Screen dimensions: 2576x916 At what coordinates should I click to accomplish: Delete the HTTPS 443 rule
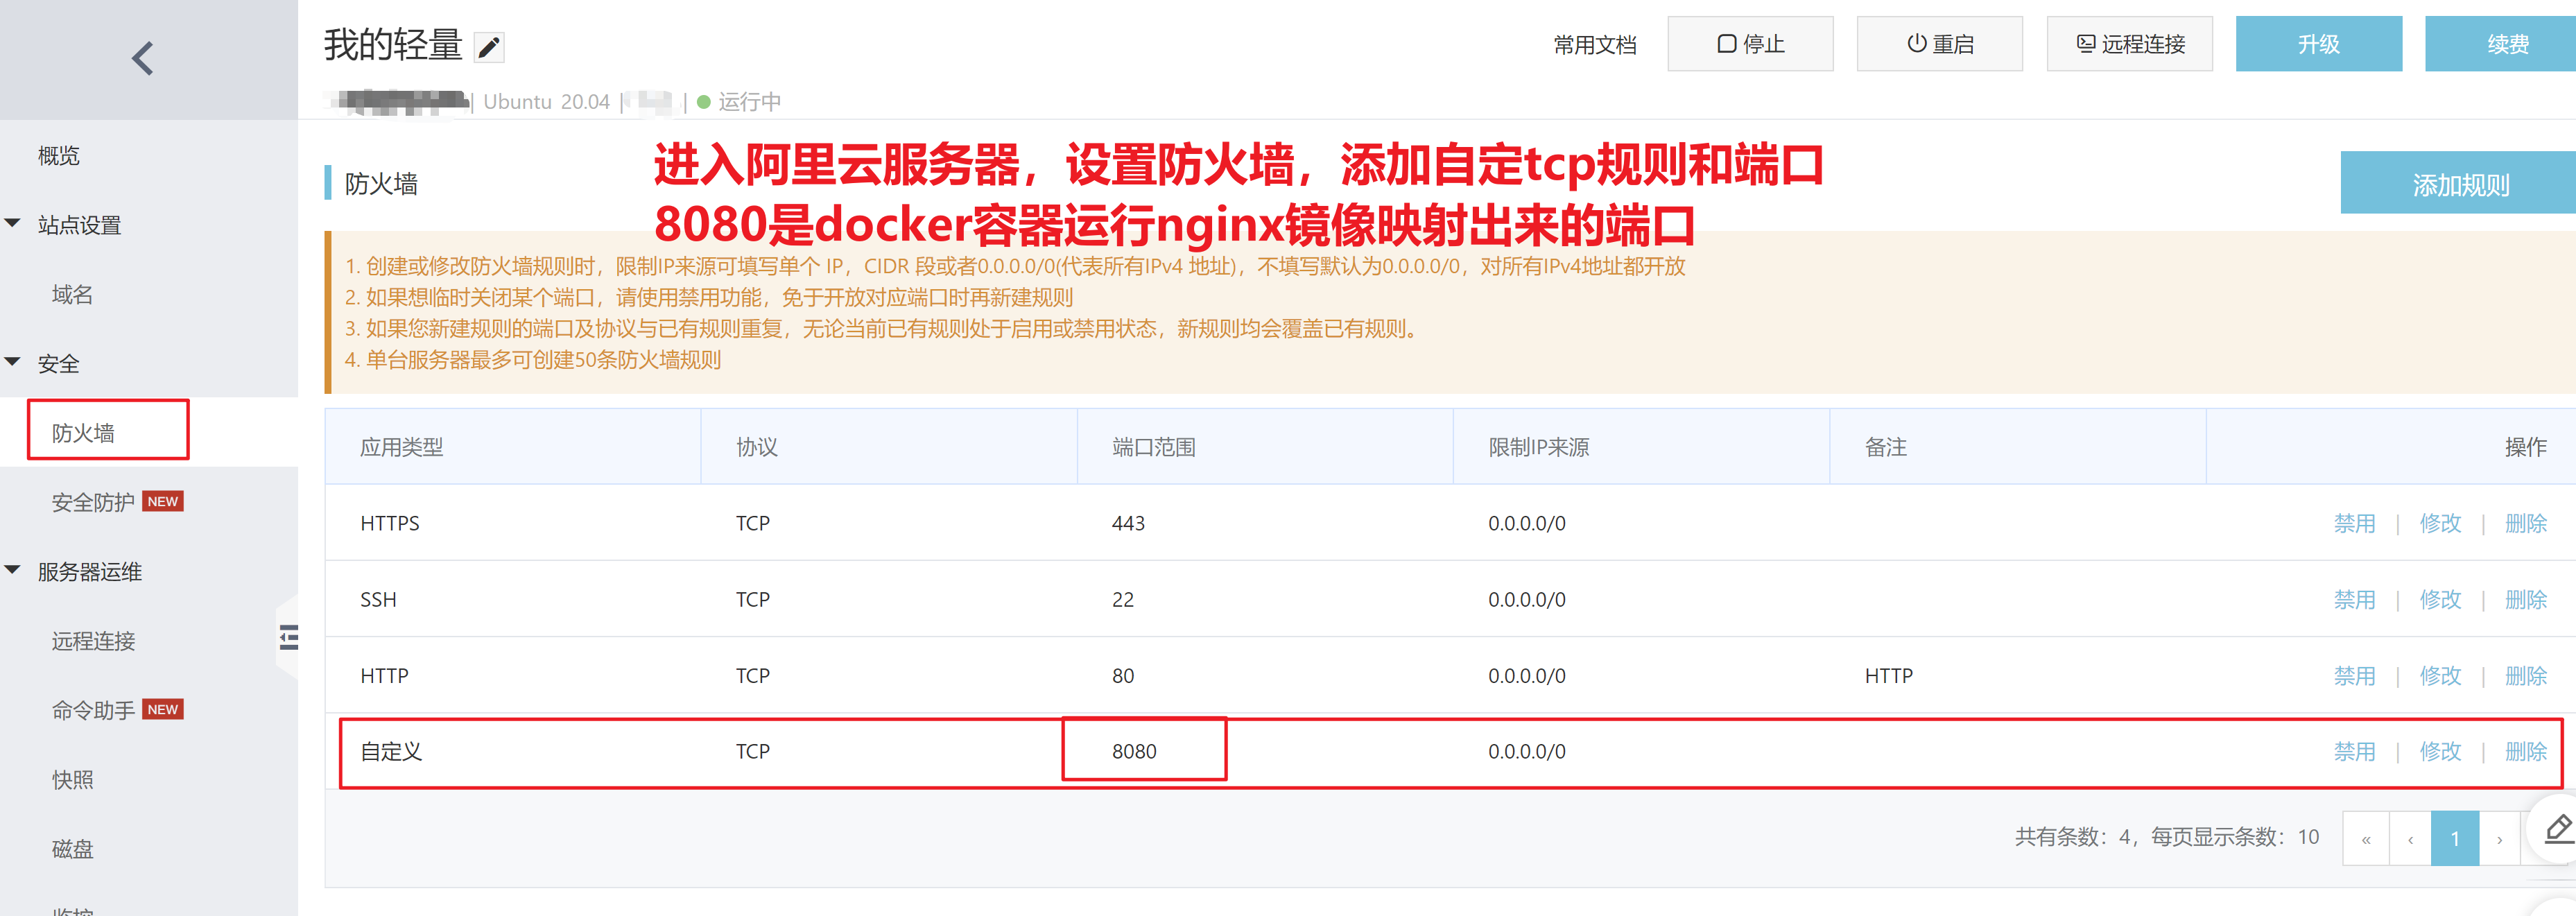[x=2525, y=523]
